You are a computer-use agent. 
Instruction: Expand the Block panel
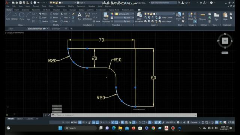[x=181, y=25]
